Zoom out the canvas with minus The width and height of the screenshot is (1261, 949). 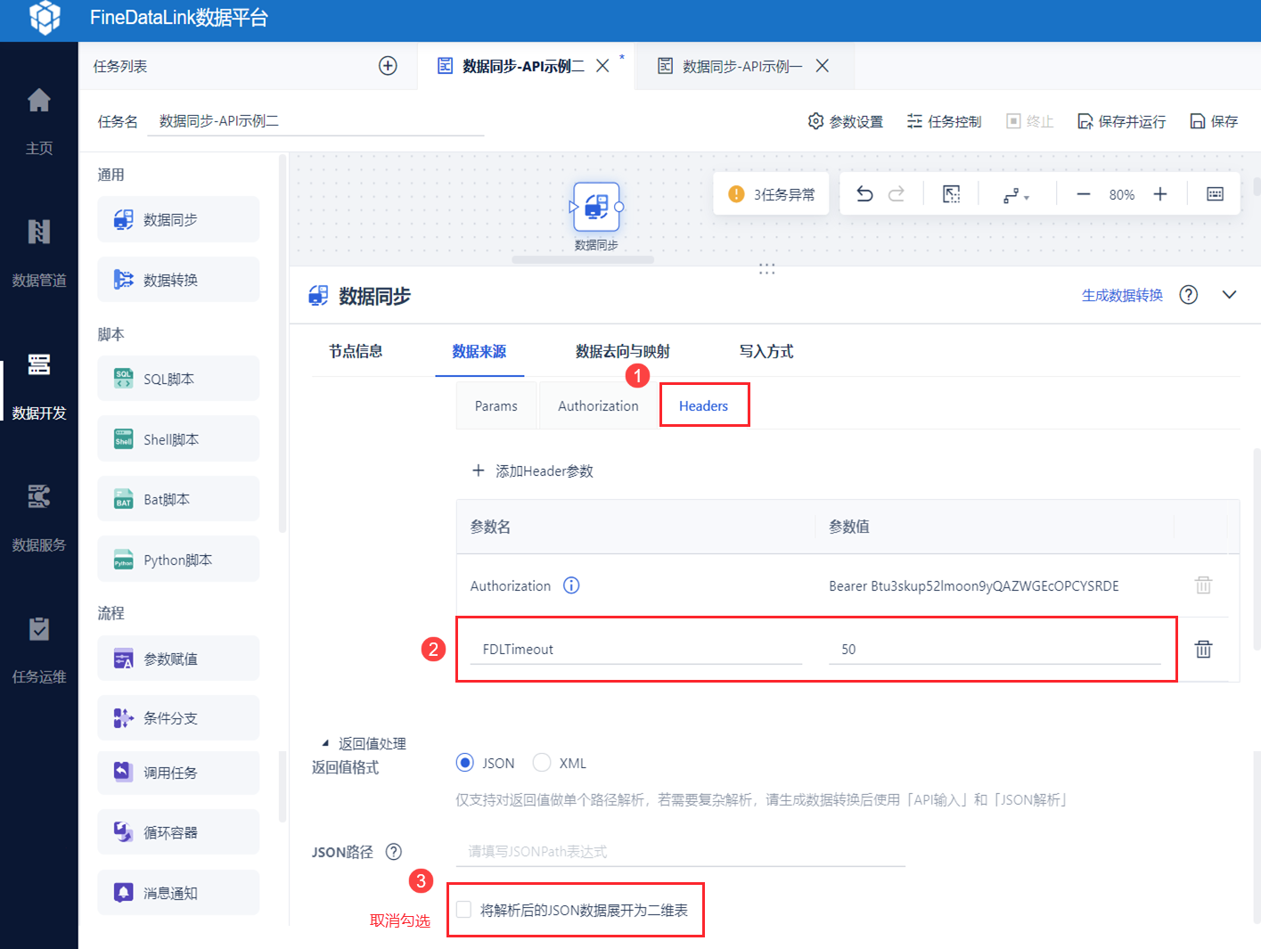pos(1084,194)
